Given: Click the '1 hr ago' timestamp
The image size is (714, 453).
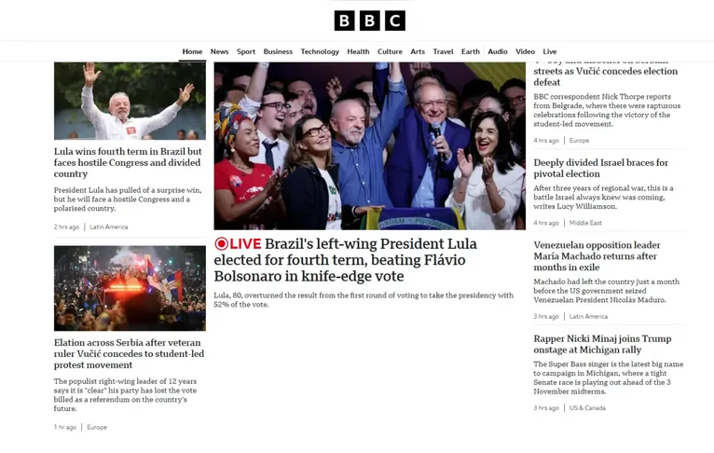Looking at the screenshot, I should pyautogui.click(x=65, y=427).
